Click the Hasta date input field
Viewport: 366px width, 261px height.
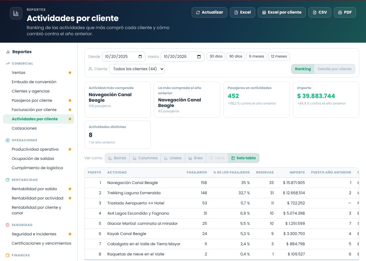(182, 57)
